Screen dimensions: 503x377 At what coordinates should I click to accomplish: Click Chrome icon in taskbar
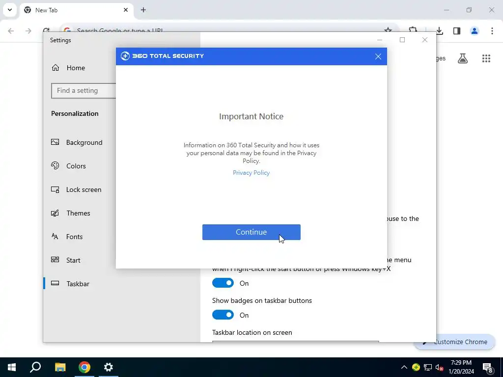pos(84,367)
